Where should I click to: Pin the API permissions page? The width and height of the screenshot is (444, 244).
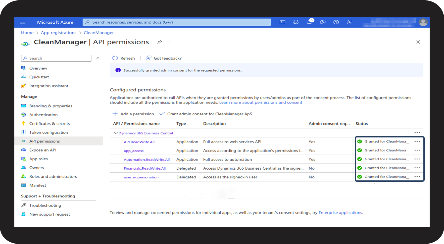(x=160, y=42)
